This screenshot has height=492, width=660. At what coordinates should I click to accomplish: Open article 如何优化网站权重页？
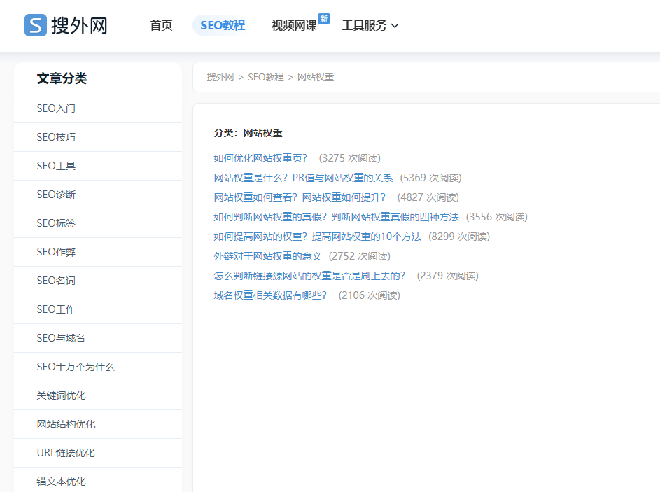point(260,158)
